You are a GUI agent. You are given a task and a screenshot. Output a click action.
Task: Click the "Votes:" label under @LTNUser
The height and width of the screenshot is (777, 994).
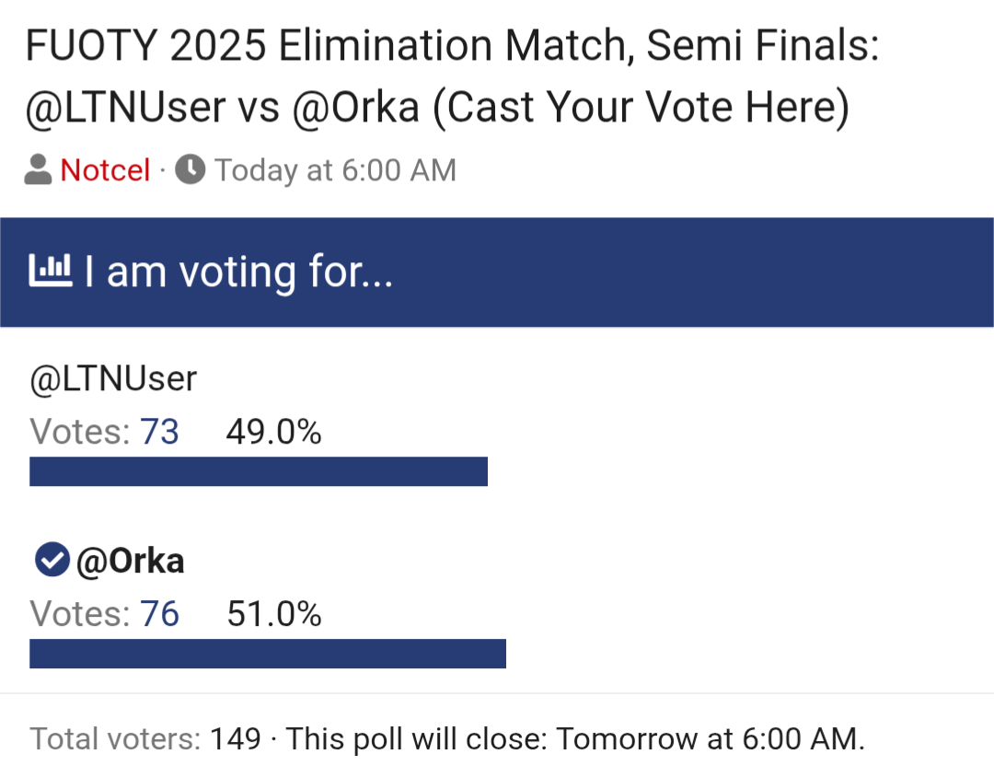coord(80,432)
